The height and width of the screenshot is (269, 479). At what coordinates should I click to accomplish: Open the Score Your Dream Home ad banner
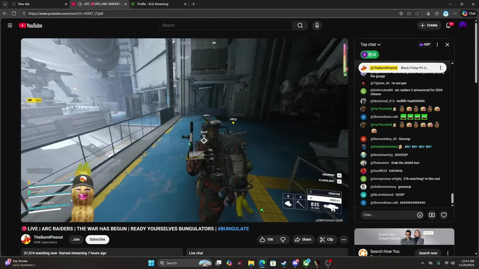(x=404, y=236)
